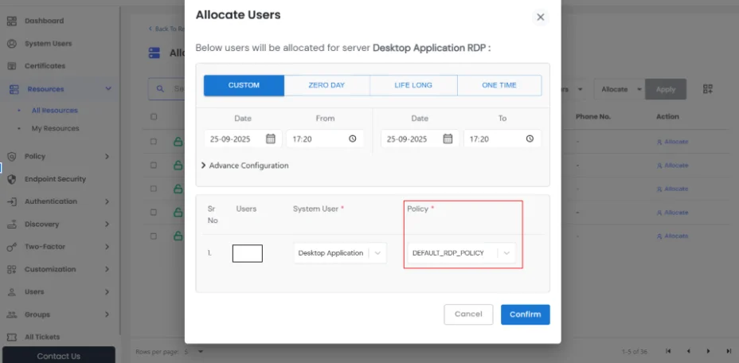Expand the Authentication menu chevron

click(107, 201)
